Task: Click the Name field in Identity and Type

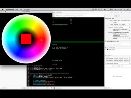Action: click(x=121, y=22)
